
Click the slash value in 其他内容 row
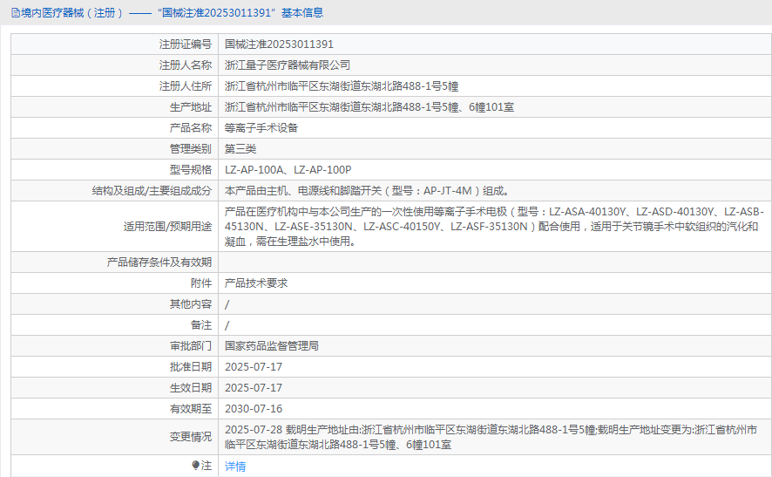point(227,304)
